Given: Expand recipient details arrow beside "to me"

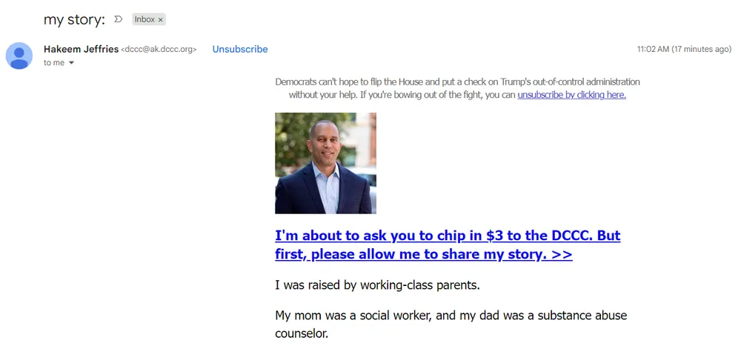Looking at the screenshot, I should pos(72,63).
